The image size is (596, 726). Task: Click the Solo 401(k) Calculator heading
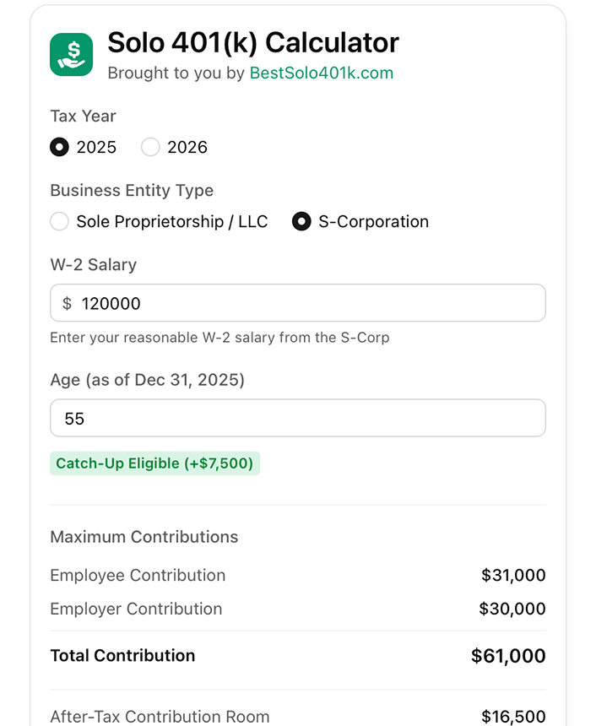point(253,42)
